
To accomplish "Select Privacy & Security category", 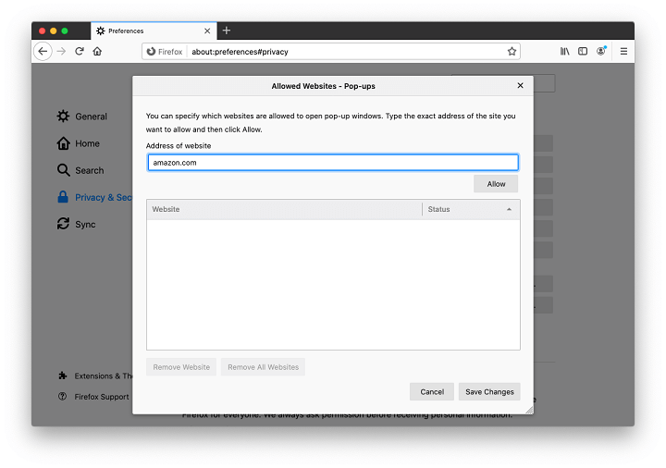I will point(94,198).
